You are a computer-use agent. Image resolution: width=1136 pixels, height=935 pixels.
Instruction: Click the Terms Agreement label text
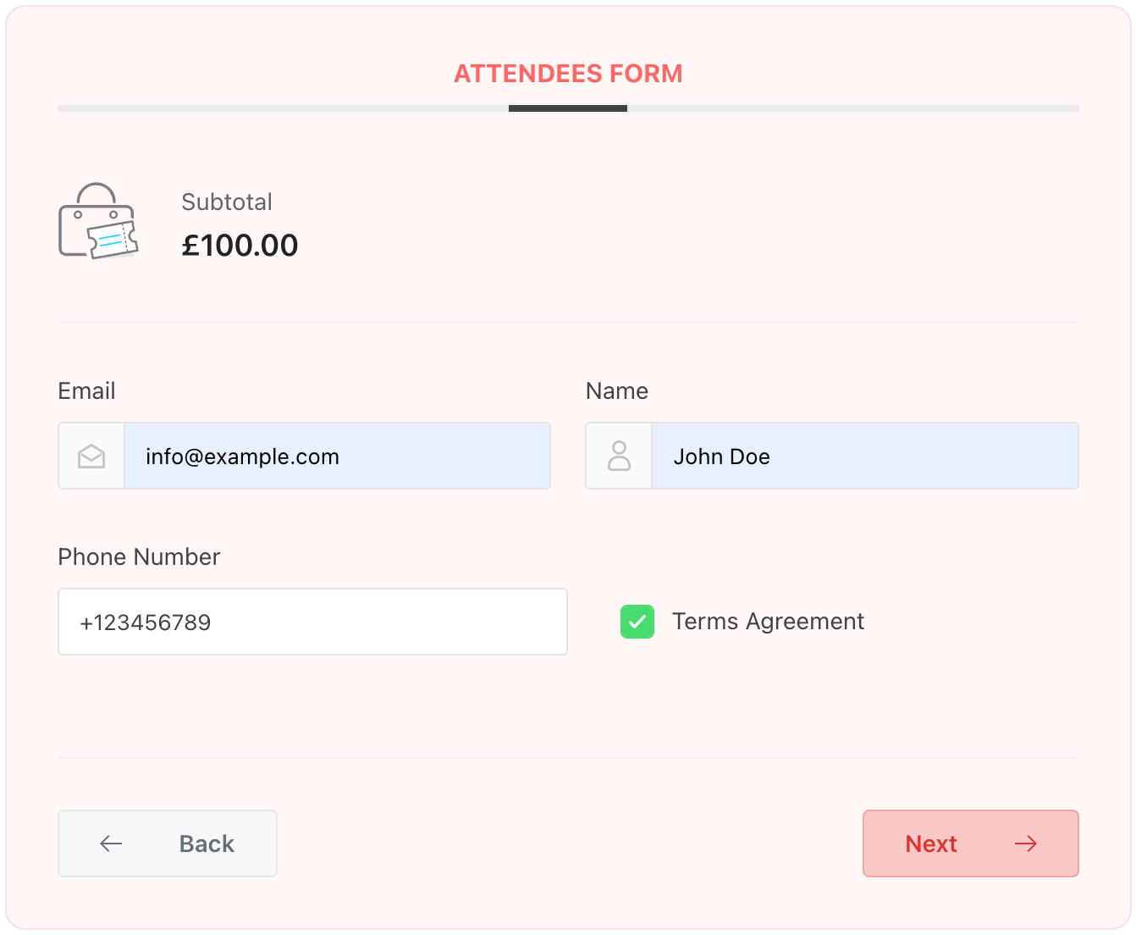coord(767,622)
